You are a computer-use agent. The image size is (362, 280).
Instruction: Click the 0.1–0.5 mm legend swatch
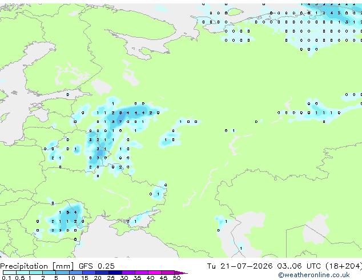(10, 273)
